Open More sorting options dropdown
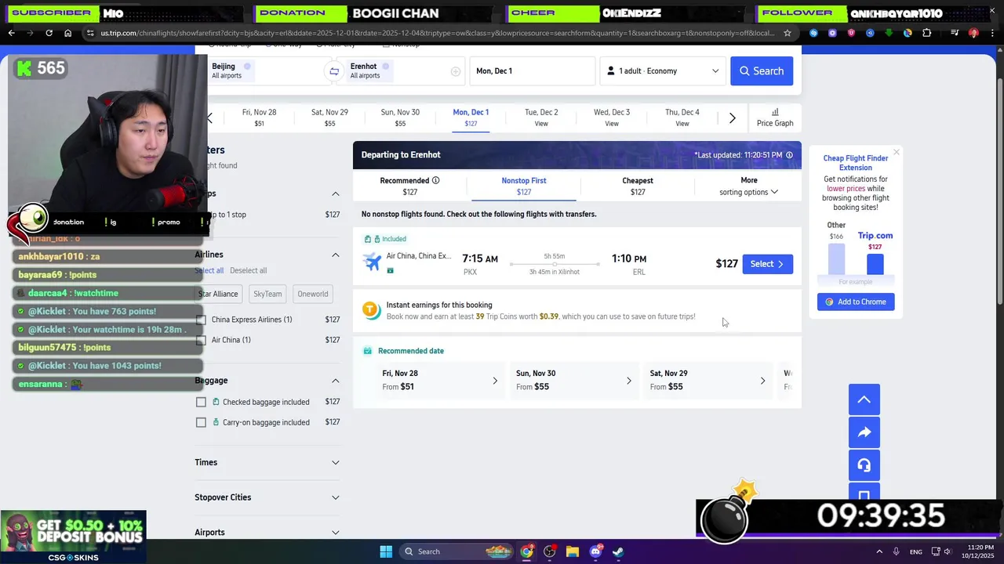The height and width of the screenshot is (564, 1004). click(x=748, y=186)
